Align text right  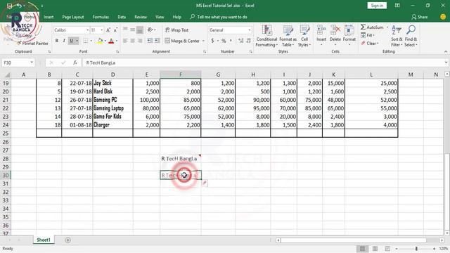(140, 41)
